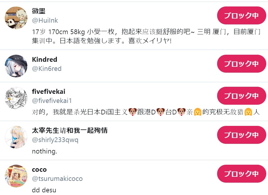Open the @Kin6red handle link
The width and height of the screenshot is (268, 195).
pyautogui.click(x=47, y=69)
